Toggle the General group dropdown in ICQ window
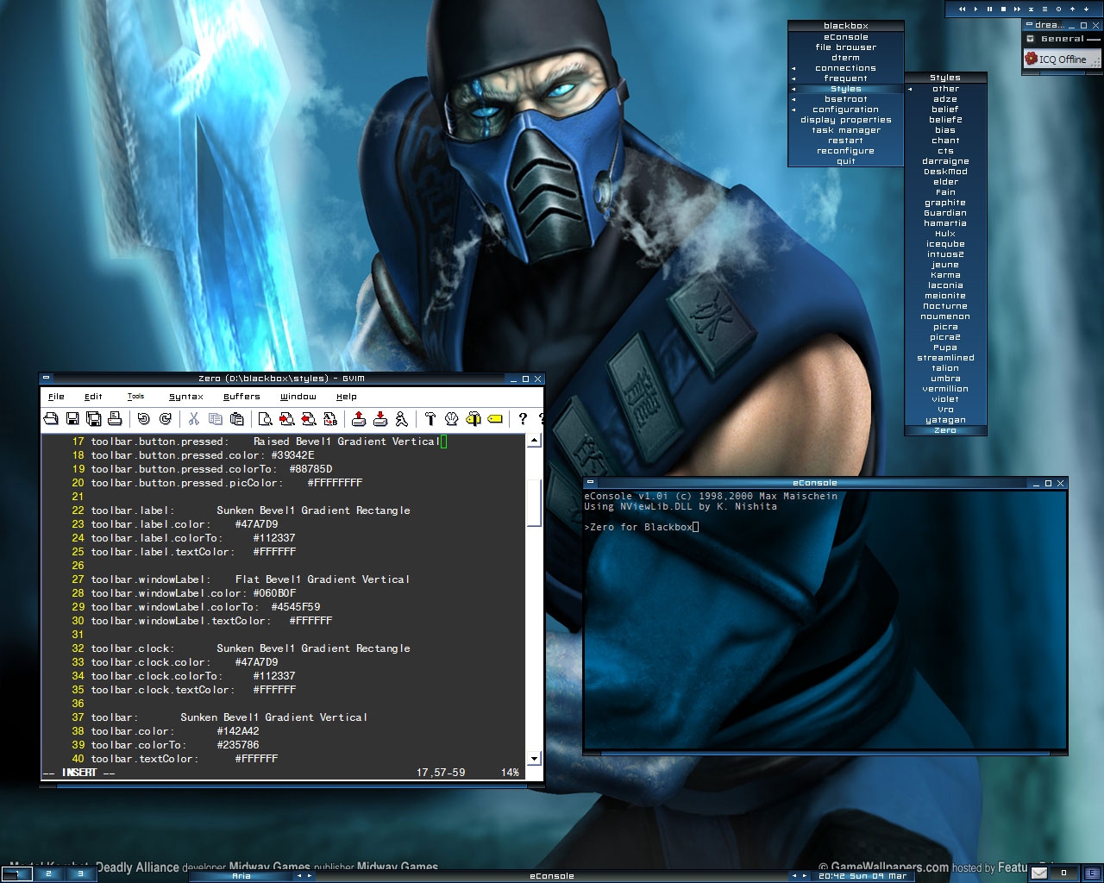 1030,39
